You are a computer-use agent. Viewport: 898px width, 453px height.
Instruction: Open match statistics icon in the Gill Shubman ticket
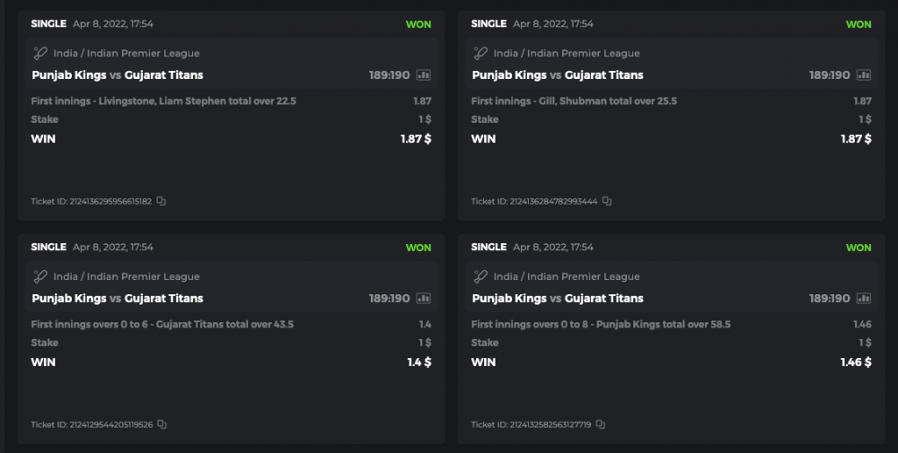(864, 75)
